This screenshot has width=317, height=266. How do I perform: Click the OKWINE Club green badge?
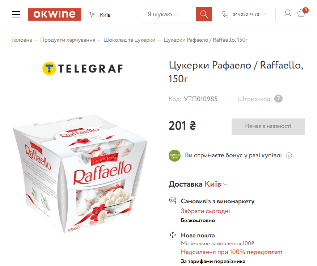175,156
